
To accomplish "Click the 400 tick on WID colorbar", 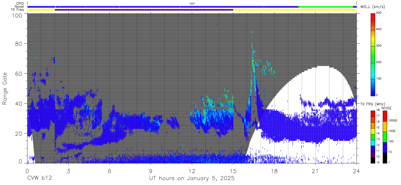I will tap(379, 30).
